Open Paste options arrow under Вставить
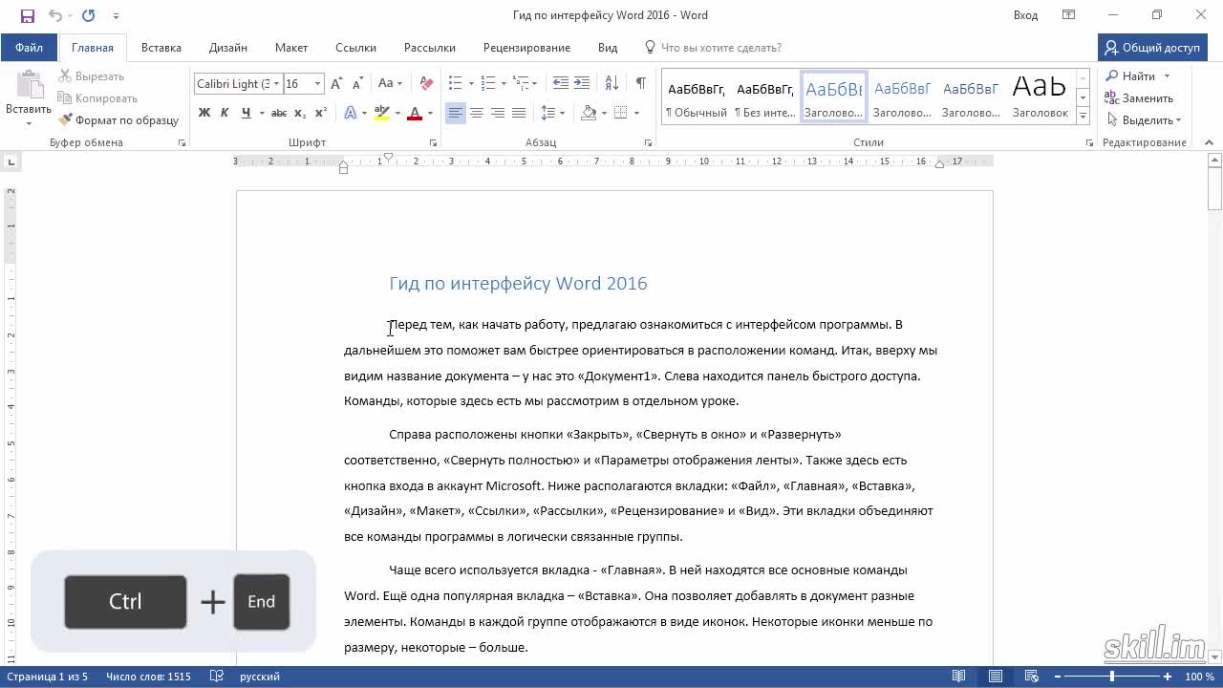Image resolution: width=1223 pixels, height=688 pixels. tap(29, 122)
